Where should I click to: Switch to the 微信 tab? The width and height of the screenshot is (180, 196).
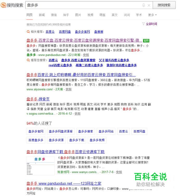click(x=54, y=15)
